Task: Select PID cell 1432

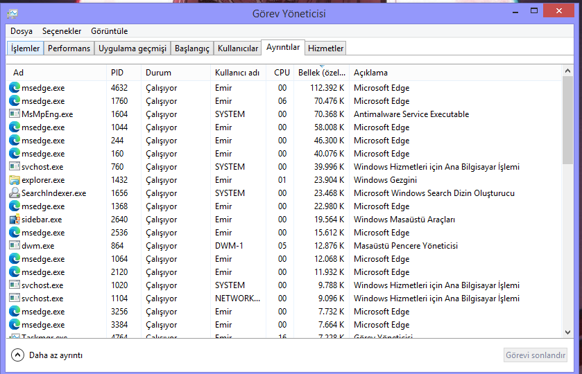Action: tap(119, 180)
